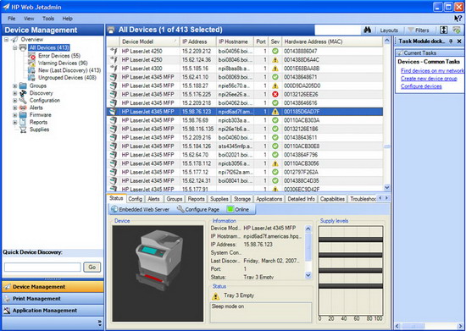Click the binoculars search icon
466x331 pixels.
pyautogui.click(x=368, y=30)
